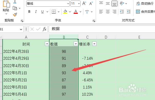
Task: Cut selection with scissors icon
Action: pyautogui.click(x=15, y=2)
